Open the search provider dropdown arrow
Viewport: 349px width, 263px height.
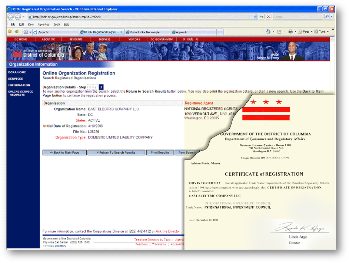(x=332, y=17)
